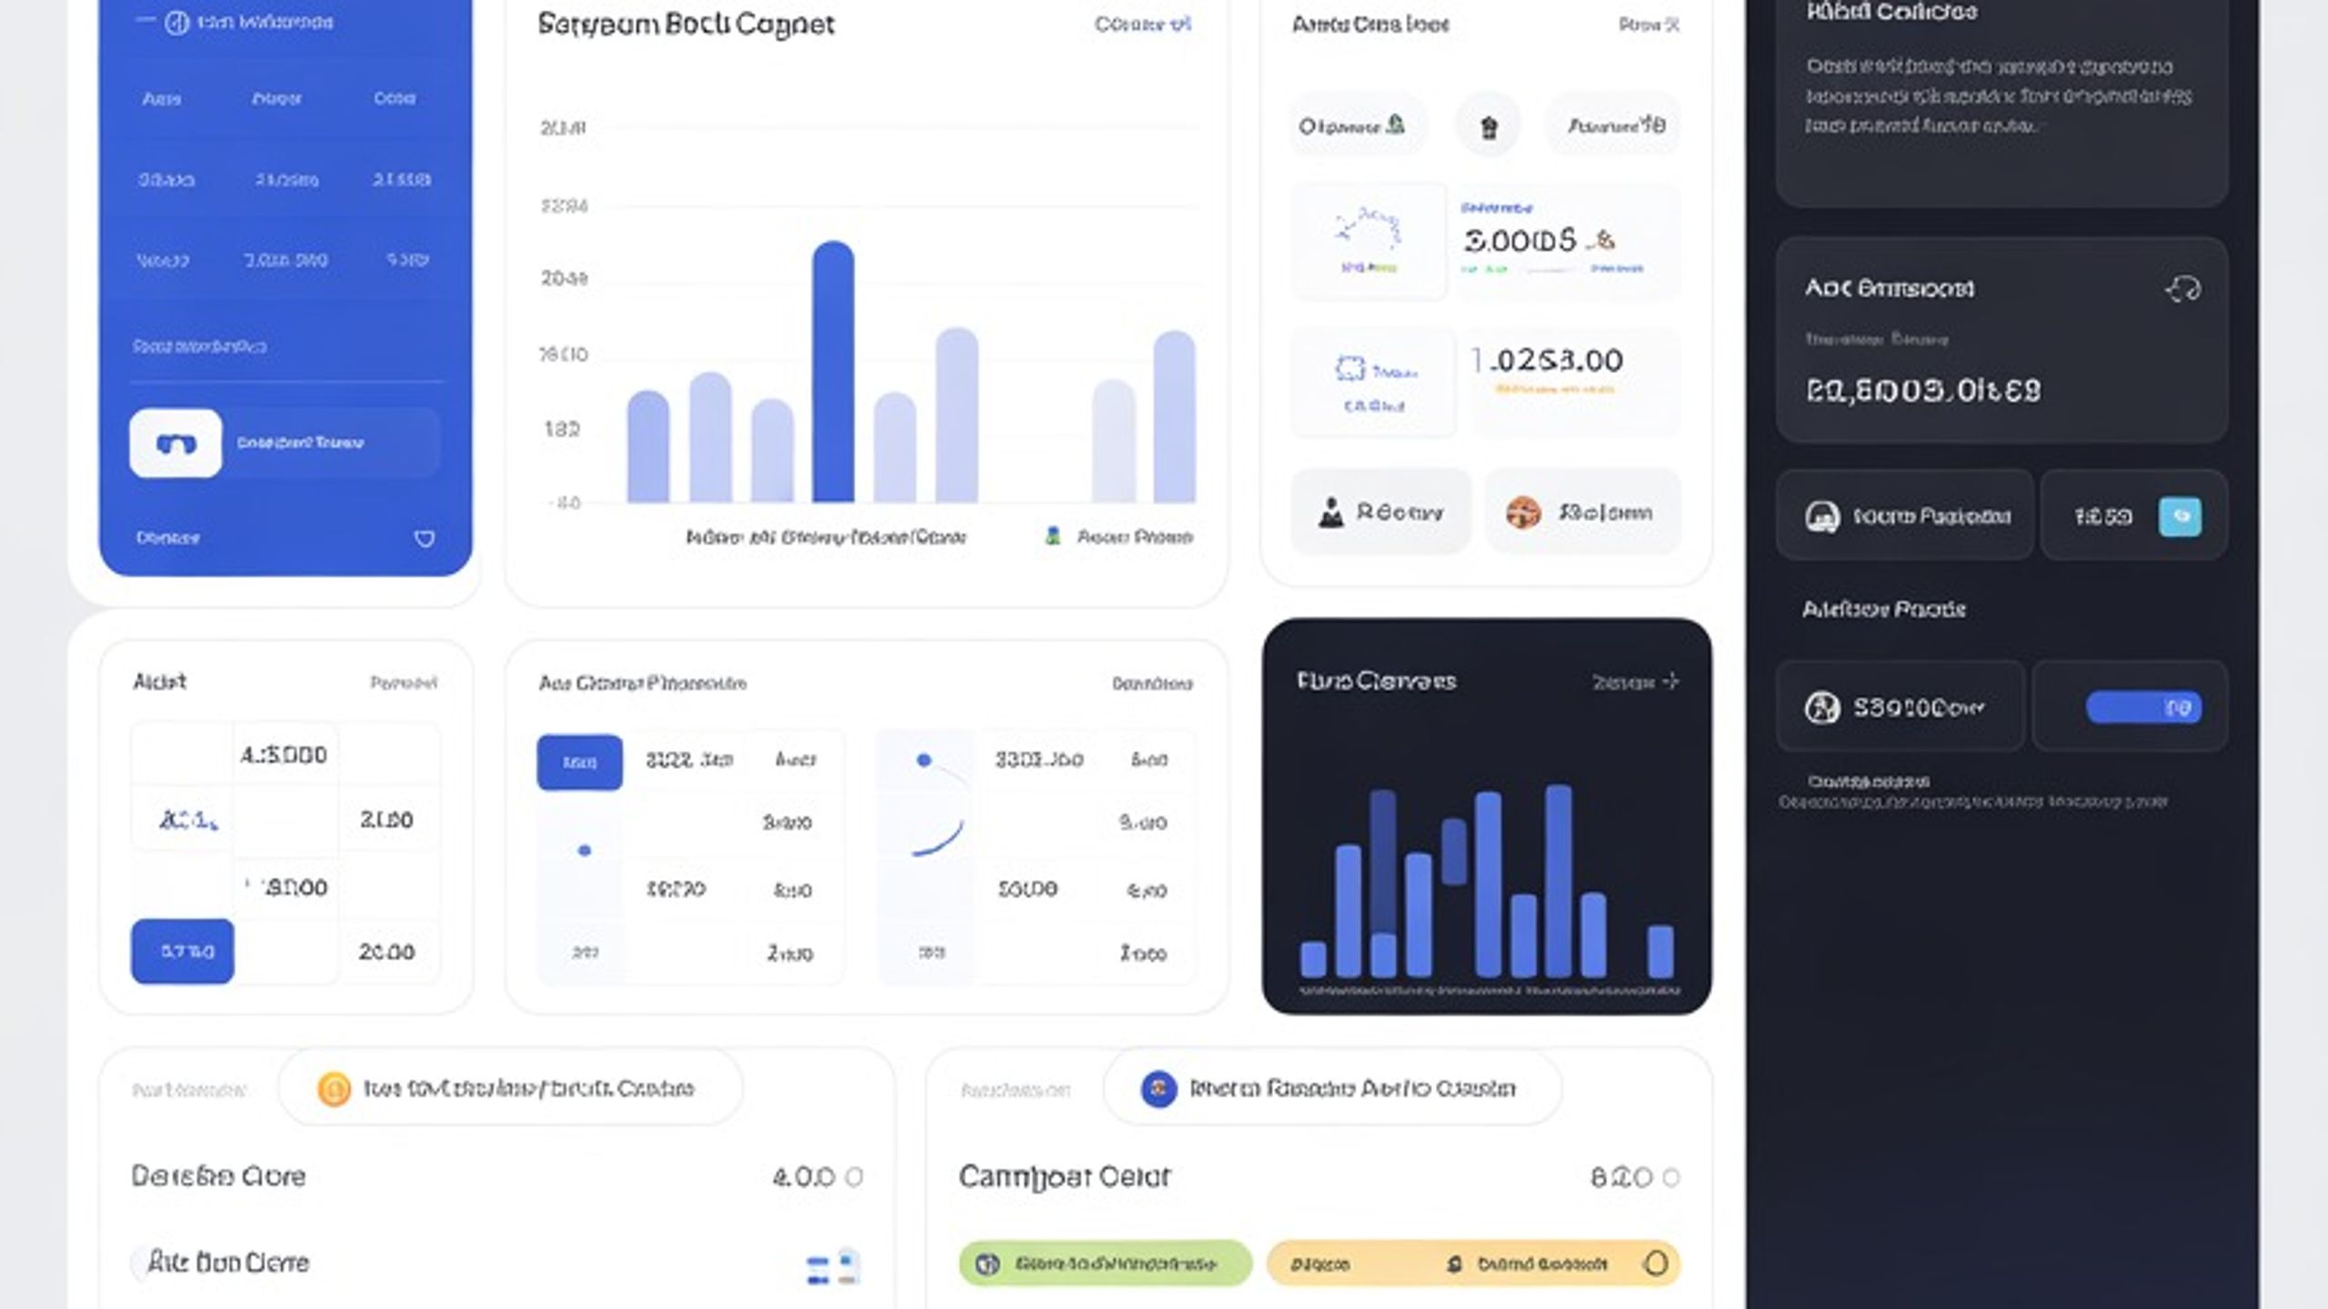Expand the plus control on dark bar chart card
Viewport: 2328px width, 1309px height.
1671,681
